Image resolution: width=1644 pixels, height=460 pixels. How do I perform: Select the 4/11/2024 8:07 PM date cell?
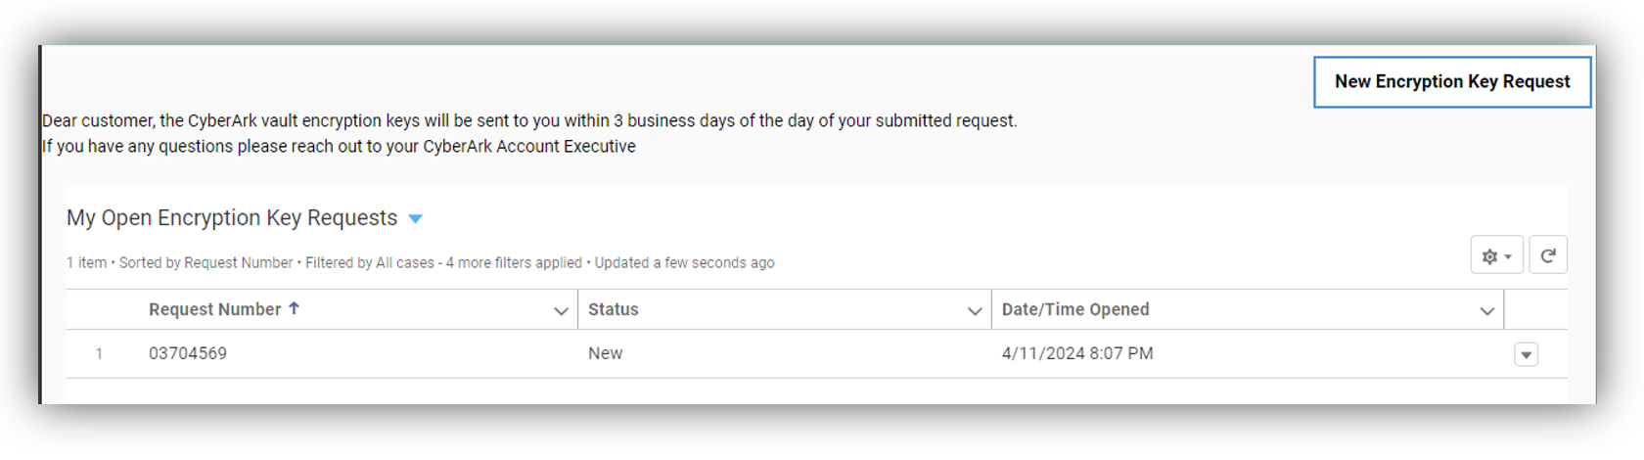(x=1076, y=354)
